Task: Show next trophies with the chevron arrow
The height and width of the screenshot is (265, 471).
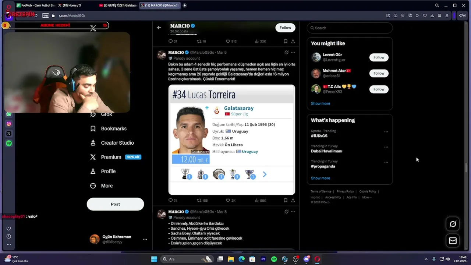Action: click(264, 174)
